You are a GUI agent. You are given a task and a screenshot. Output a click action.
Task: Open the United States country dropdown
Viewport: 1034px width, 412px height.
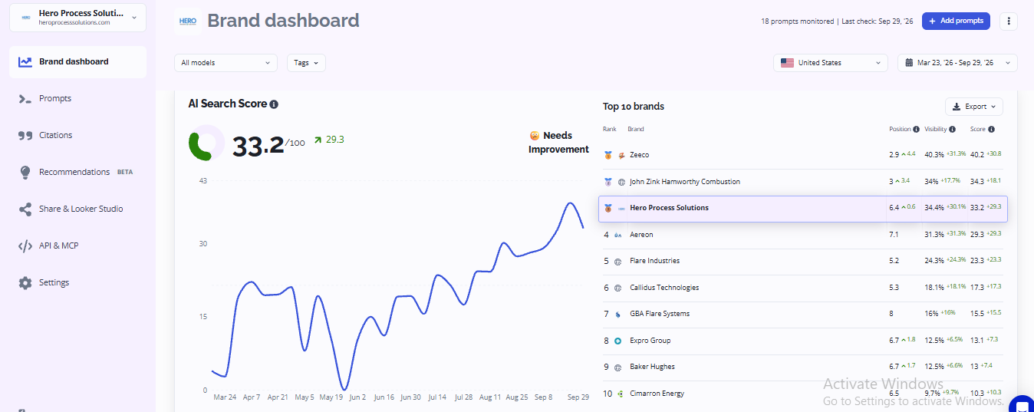[831, 63]
